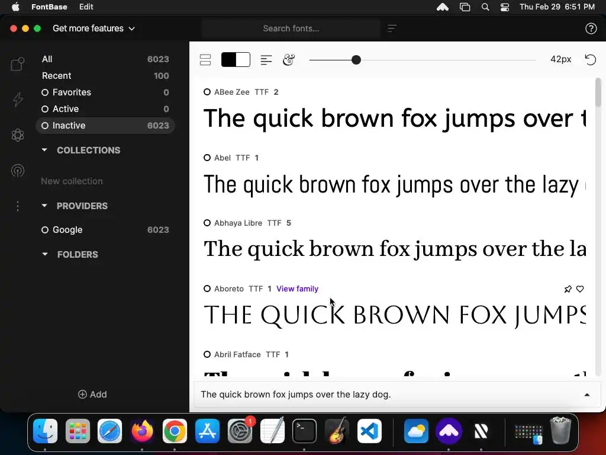Activate the ABee Zee font circle
Viewport: 606px width, 455px height.
pyautogui.click(x=207, y=92)
